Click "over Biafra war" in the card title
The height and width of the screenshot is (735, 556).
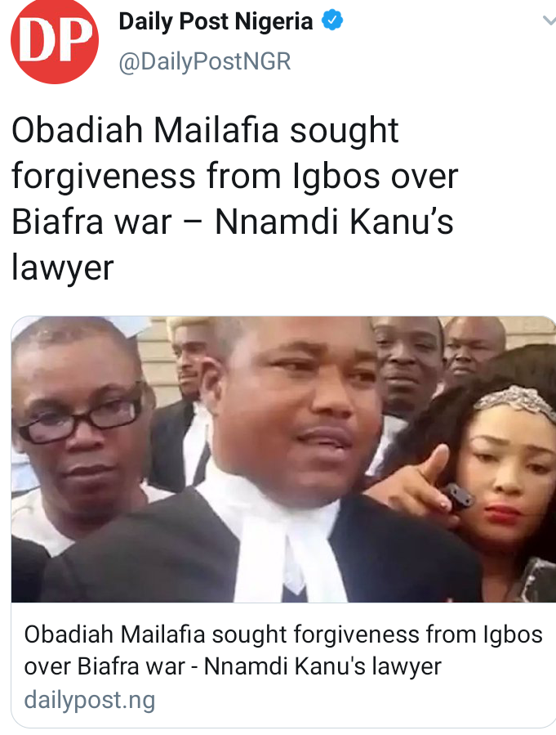105,666
